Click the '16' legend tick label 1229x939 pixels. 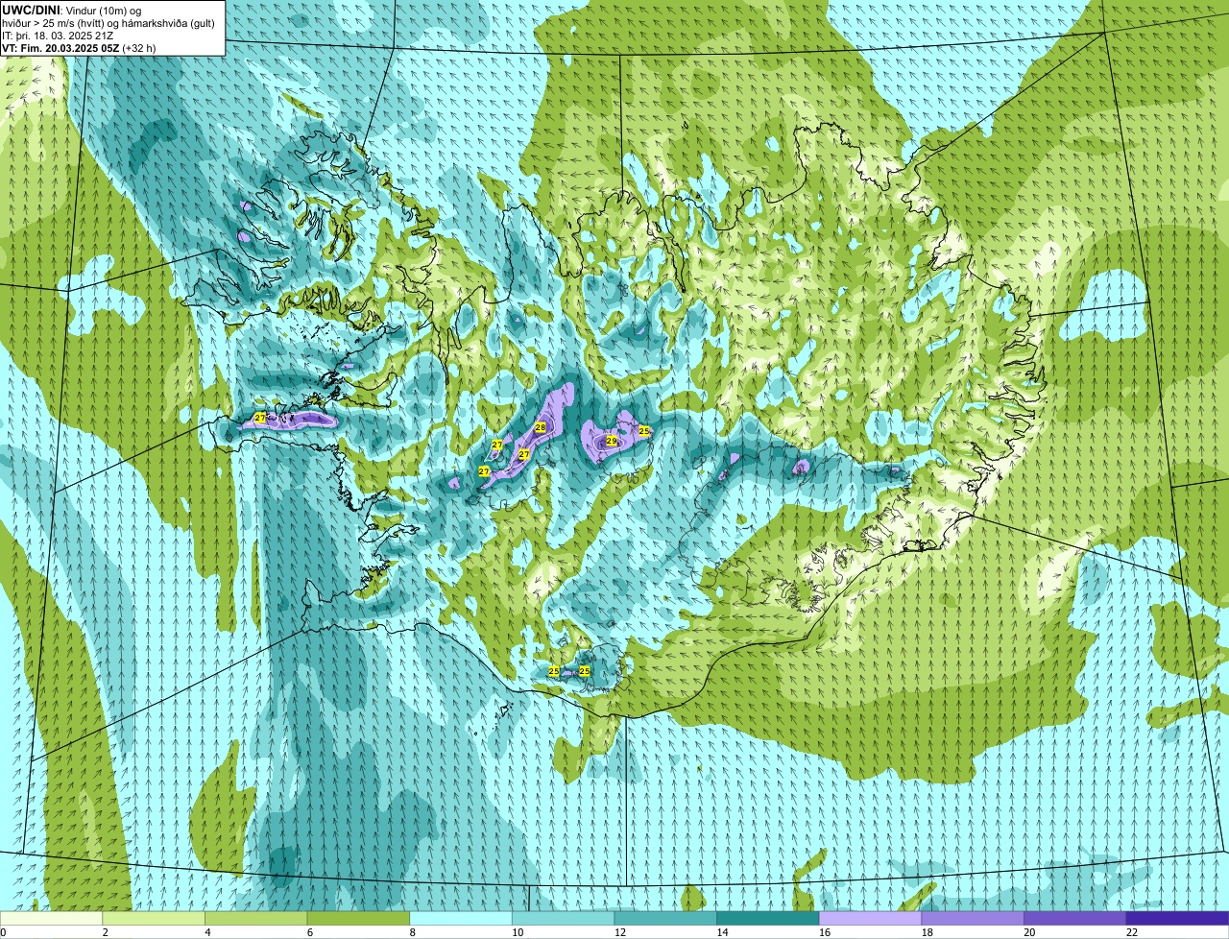[x=825, y=932]
